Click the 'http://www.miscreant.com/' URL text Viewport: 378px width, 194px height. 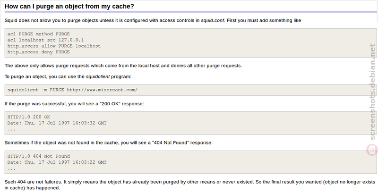coord(102,90)
